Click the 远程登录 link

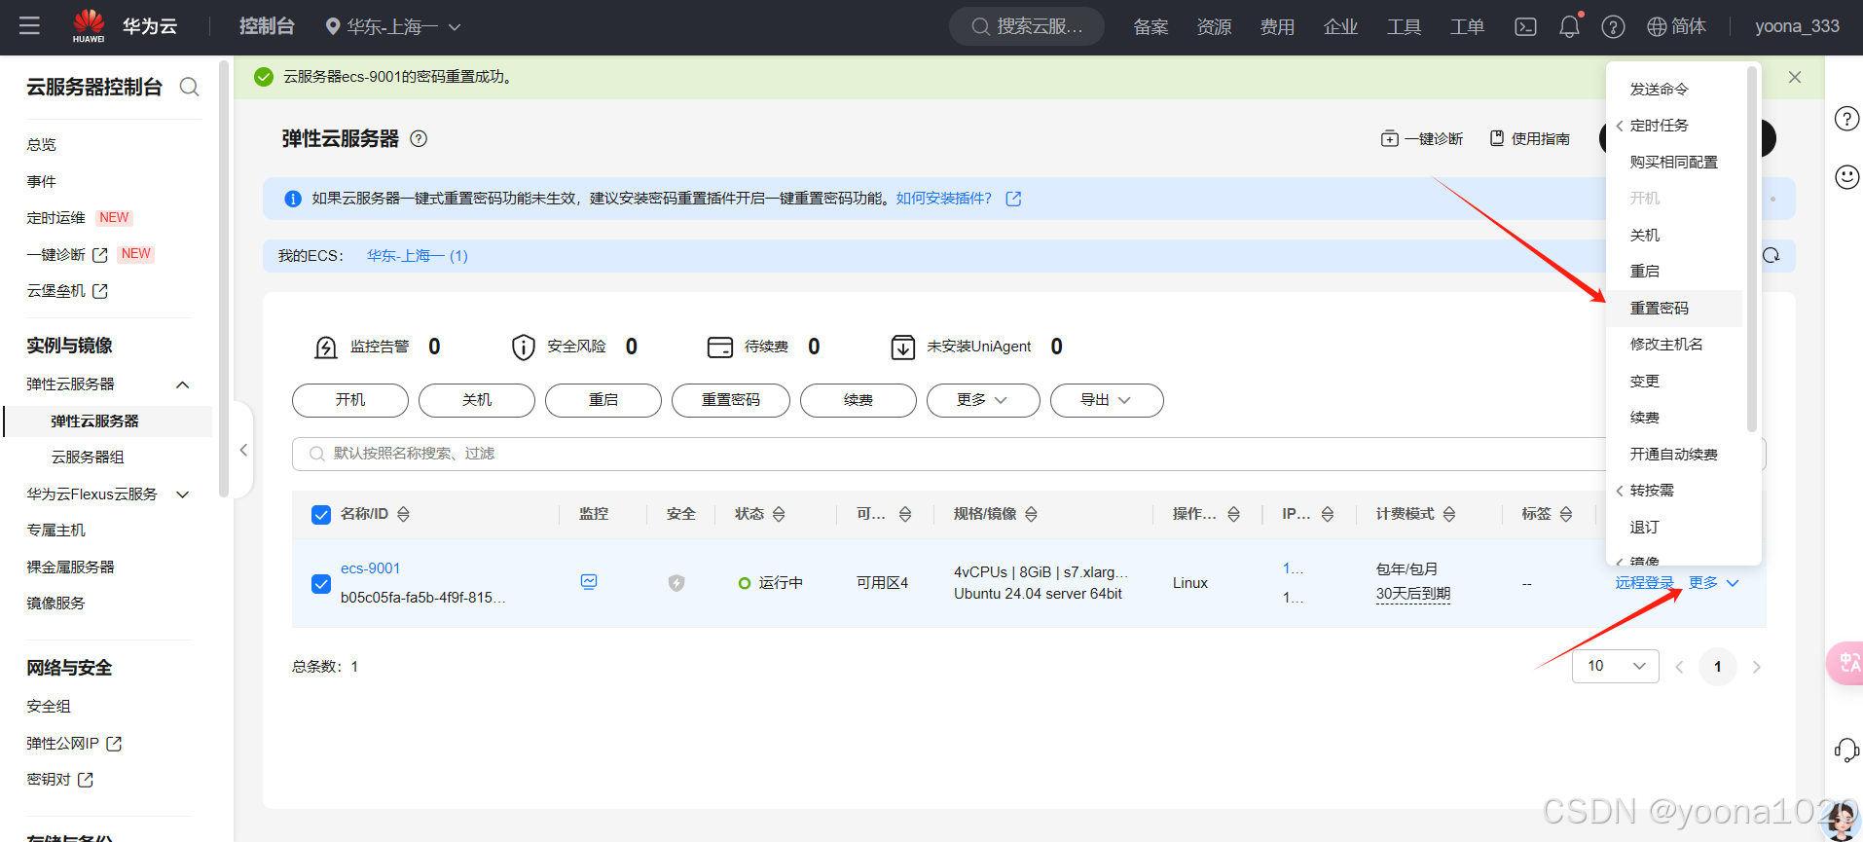coord(1645,582)
